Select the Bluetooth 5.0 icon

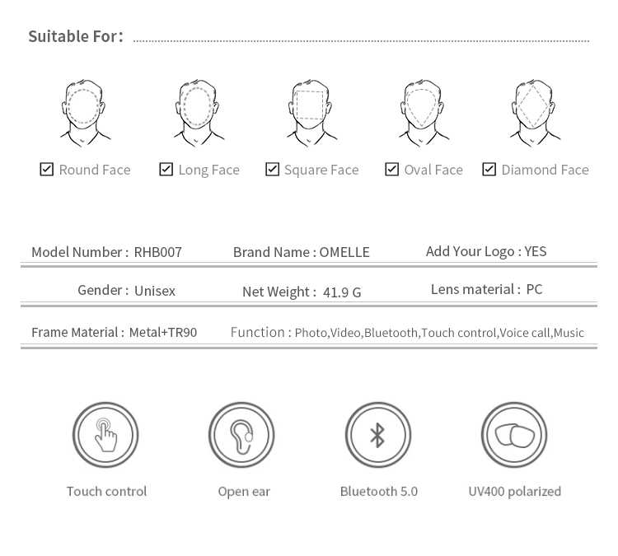pos(377,434)
